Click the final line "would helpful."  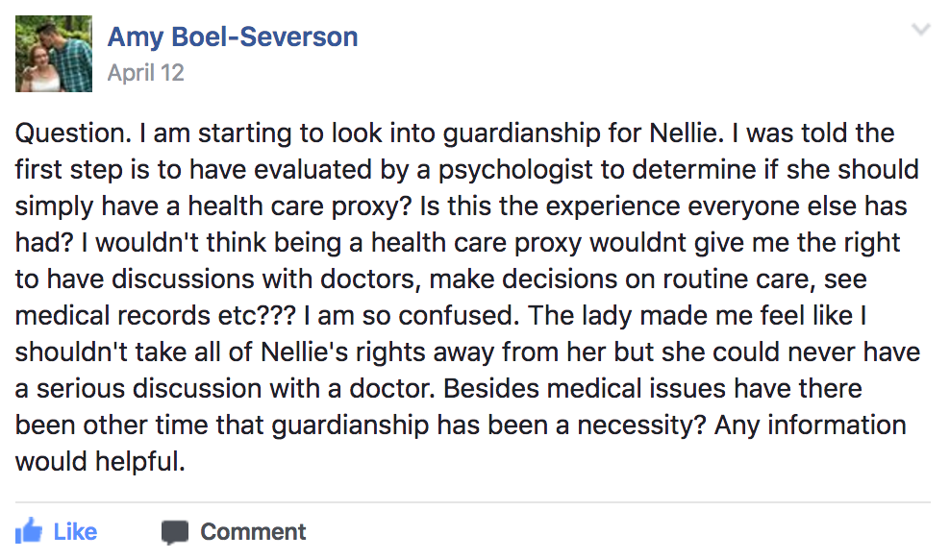100,462
